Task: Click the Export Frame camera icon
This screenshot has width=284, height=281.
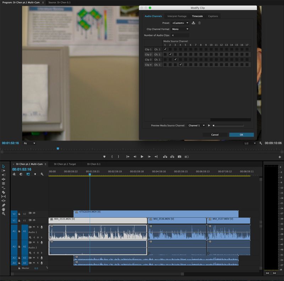Action: 179,157
